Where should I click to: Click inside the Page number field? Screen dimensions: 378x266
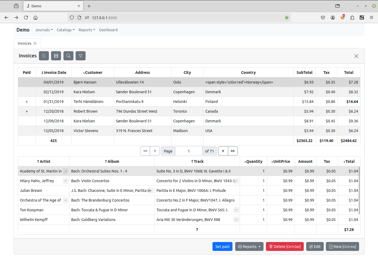click(189, 151)
